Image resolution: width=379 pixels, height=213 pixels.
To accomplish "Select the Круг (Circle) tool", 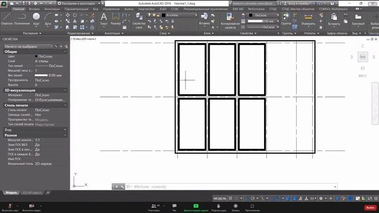I will tap(36, 19).
